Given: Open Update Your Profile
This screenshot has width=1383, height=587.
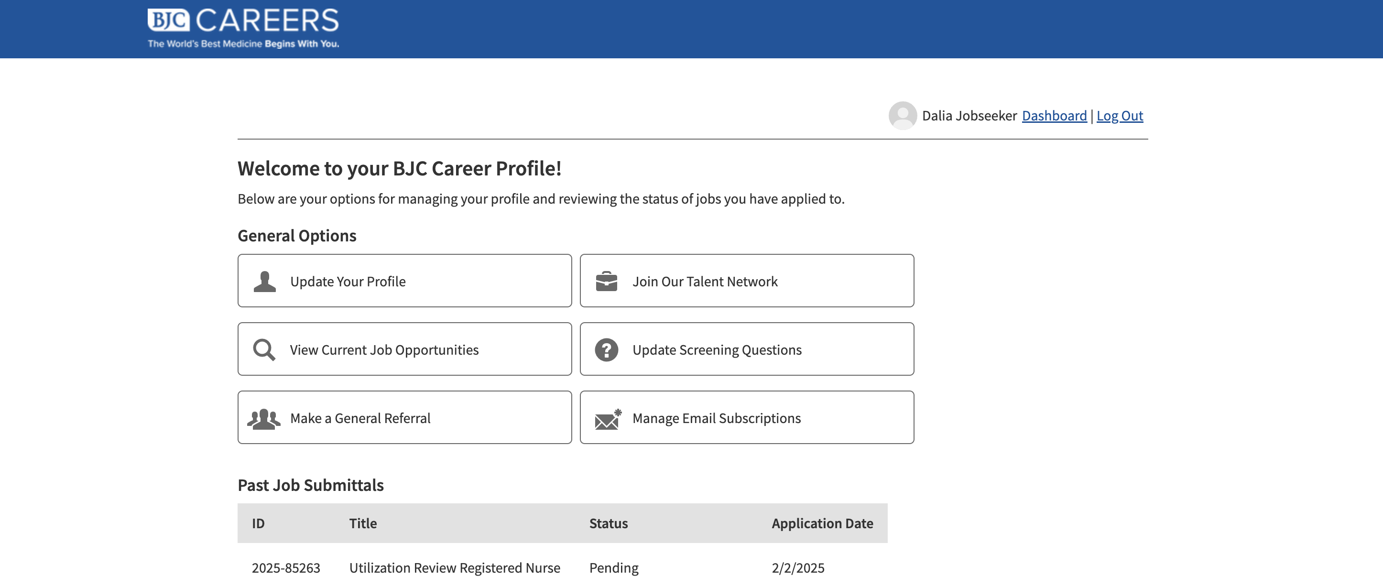Looking at the screenshot, I should tap(404, 280).
